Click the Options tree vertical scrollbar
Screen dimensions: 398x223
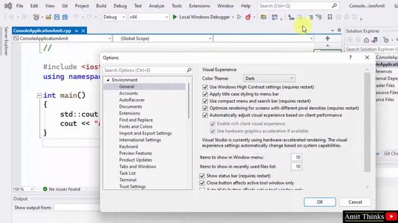click(x=189, y=100)
